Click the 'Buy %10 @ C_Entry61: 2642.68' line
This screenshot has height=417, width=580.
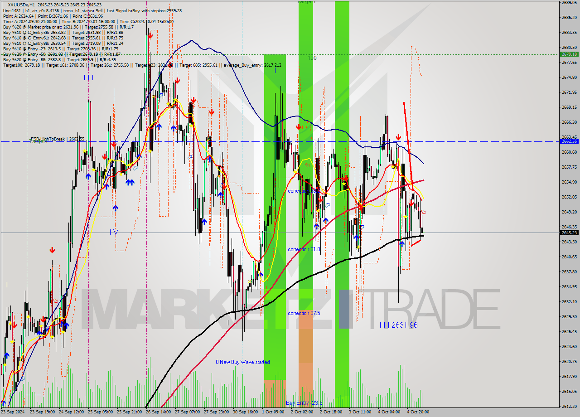(x=63, y=38)
